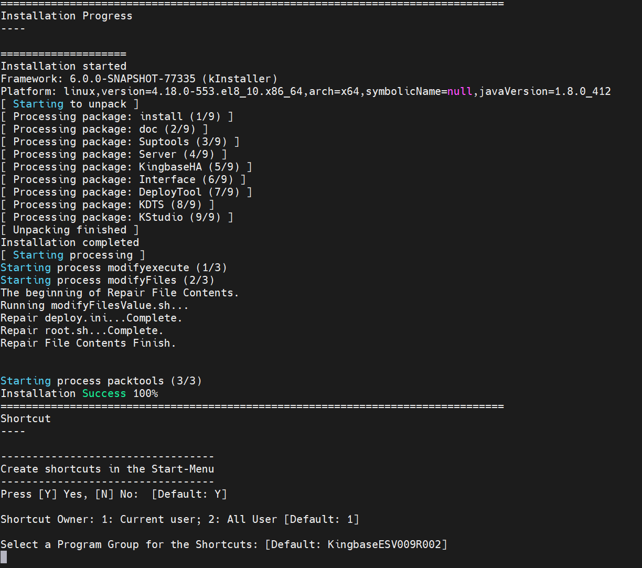Viewport: 642px width, 568px height.
Task: Click 'Repair deploy.ini...Complete.' line
Action: coord(92,318)
